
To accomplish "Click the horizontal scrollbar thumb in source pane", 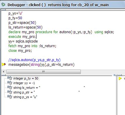I will [x=44, y=72].
